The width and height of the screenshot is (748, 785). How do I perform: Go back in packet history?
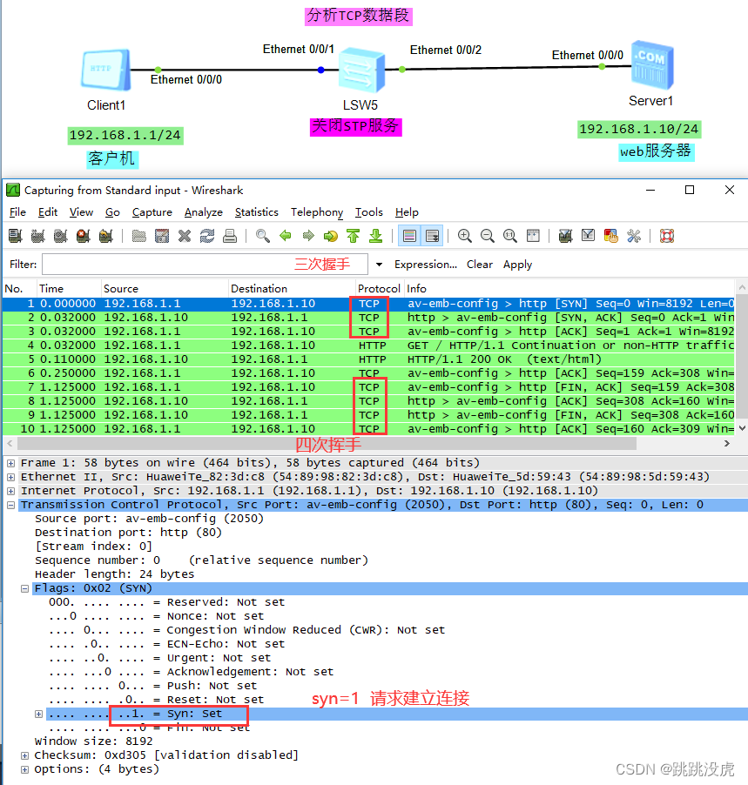(286, 236)
